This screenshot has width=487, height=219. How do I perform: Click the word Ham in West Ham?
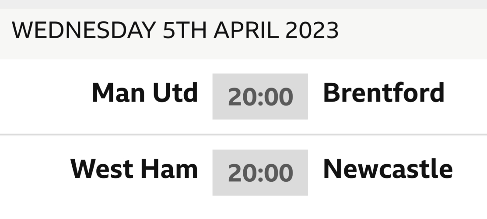(174, 169)
